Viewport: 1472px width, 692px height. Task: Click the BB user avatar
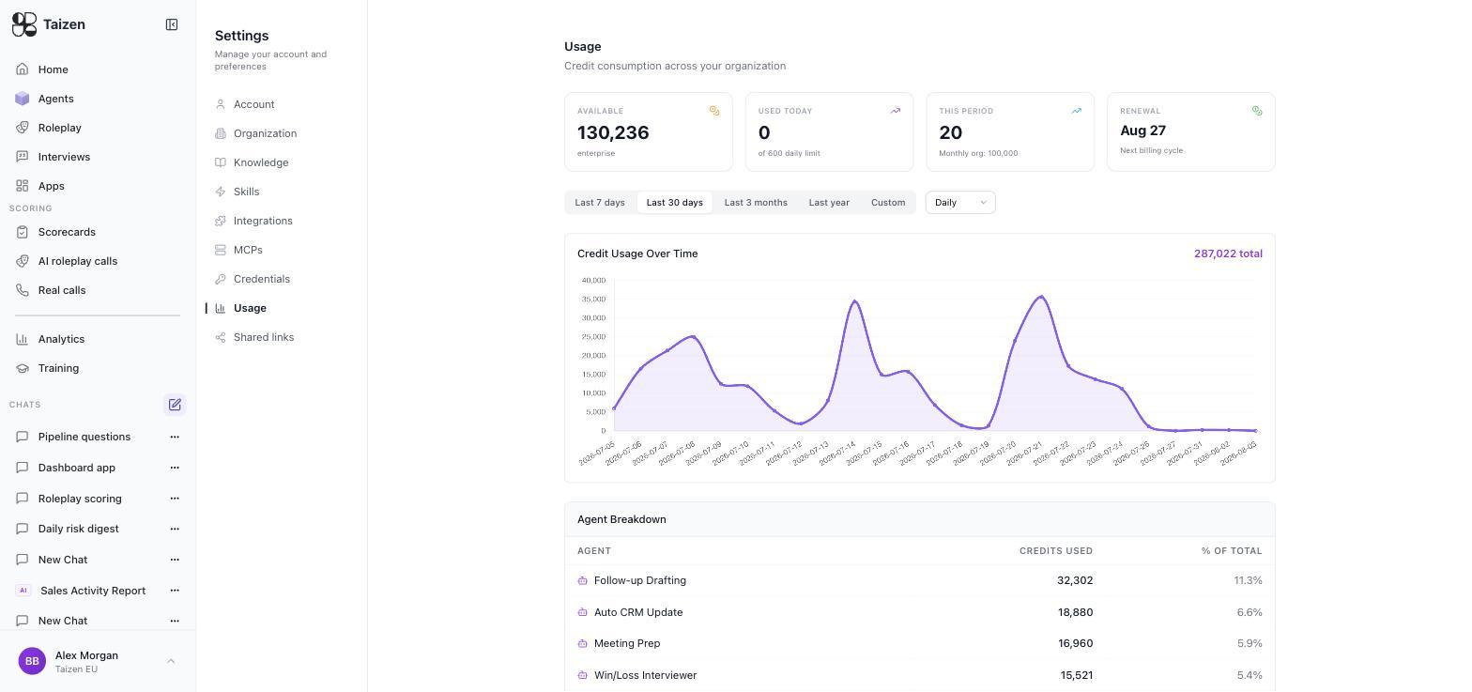[32, 661]
